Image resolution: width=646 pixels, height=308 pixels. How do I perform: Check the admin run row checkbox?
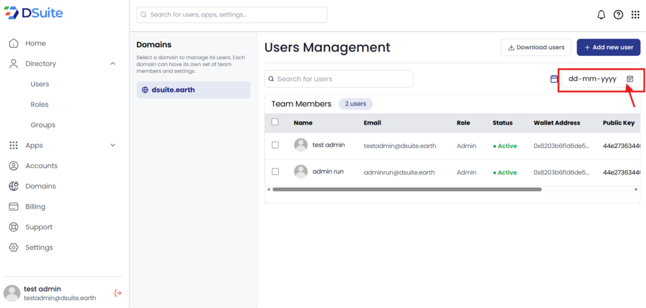click(275, 172)
